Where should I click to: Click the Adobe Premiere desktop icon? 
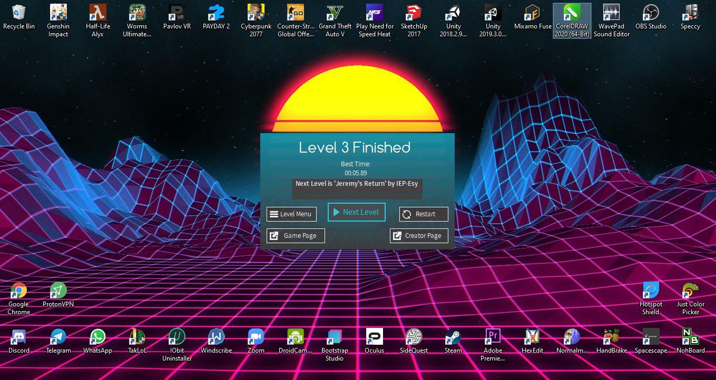pyautogui.click(x=493, y=337)
